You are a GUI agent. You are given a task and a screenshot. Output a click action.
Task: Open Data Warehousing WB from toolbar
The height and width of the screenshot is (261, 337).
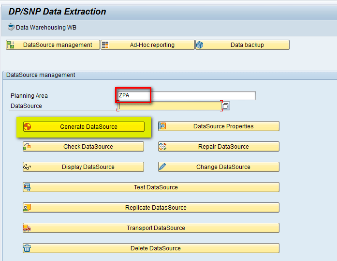(46, 28)
